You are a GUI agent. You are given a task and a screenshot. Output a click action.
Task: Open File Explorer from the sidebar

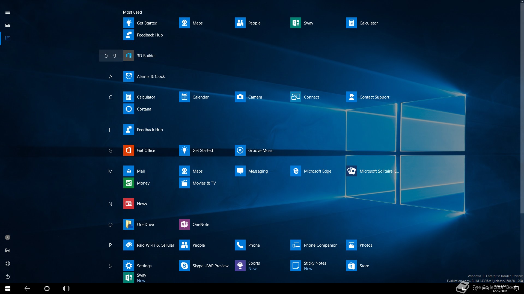coord(8,250)
